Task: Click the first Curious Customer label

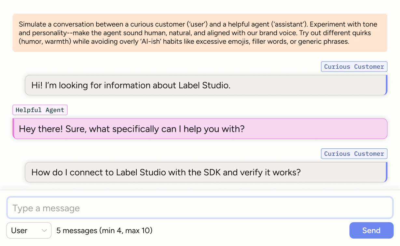Action: coord(354,67)
